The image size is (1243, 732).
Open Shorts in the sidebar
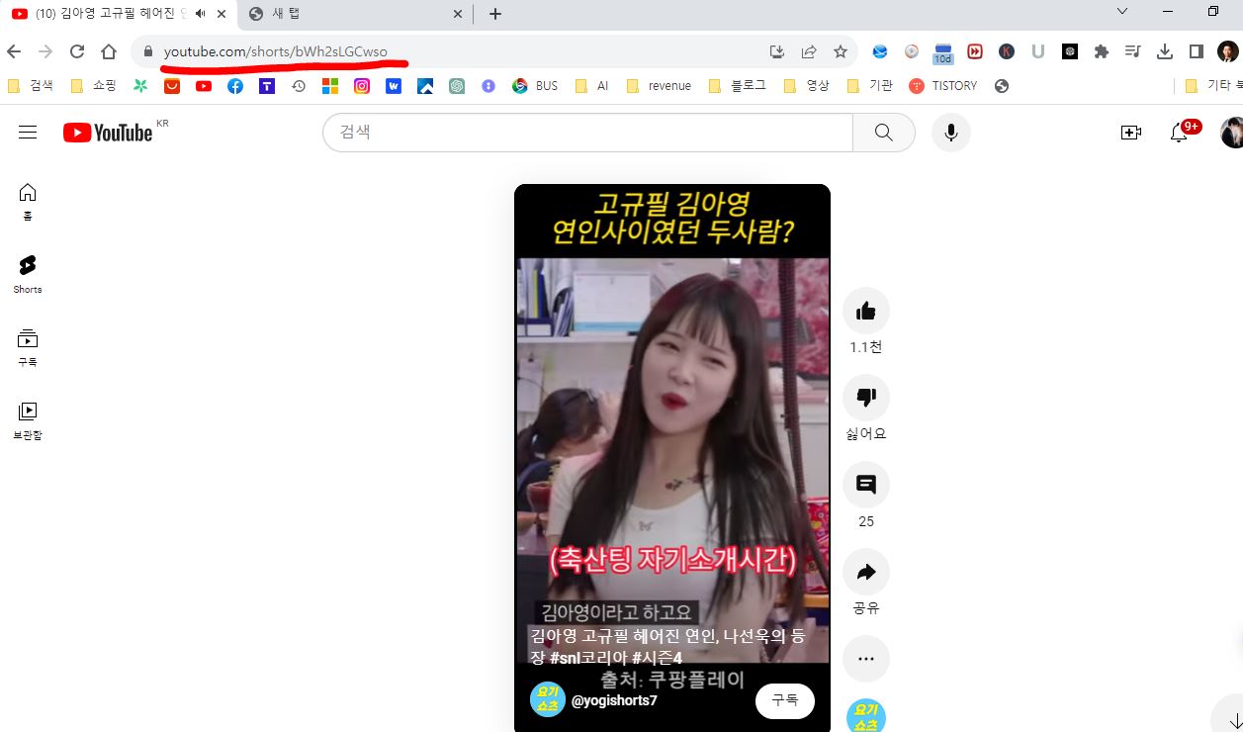[28, 274]
